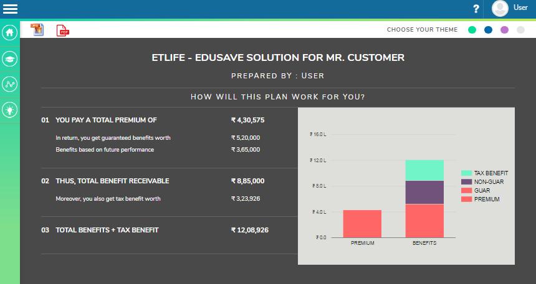Screen dimensions: 536x284
Task: Select the green theme color
Action: pos(472,30)
